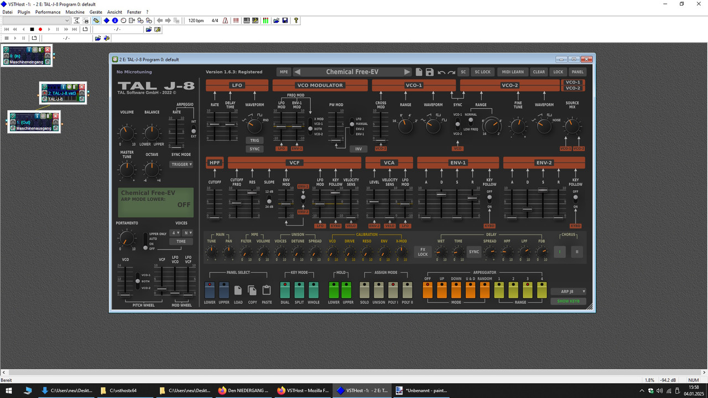708x398 pixels.
Task: Click the 120 bpm tempo field
Action: click(x=196, y=20)
